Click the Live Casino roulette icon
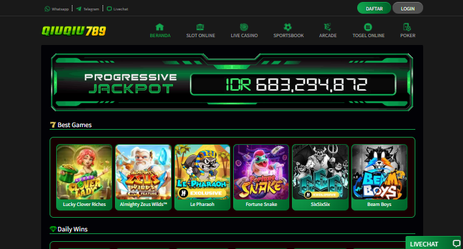Image resolution: width=463 pixels, height=249 pixels. (244, 27)
